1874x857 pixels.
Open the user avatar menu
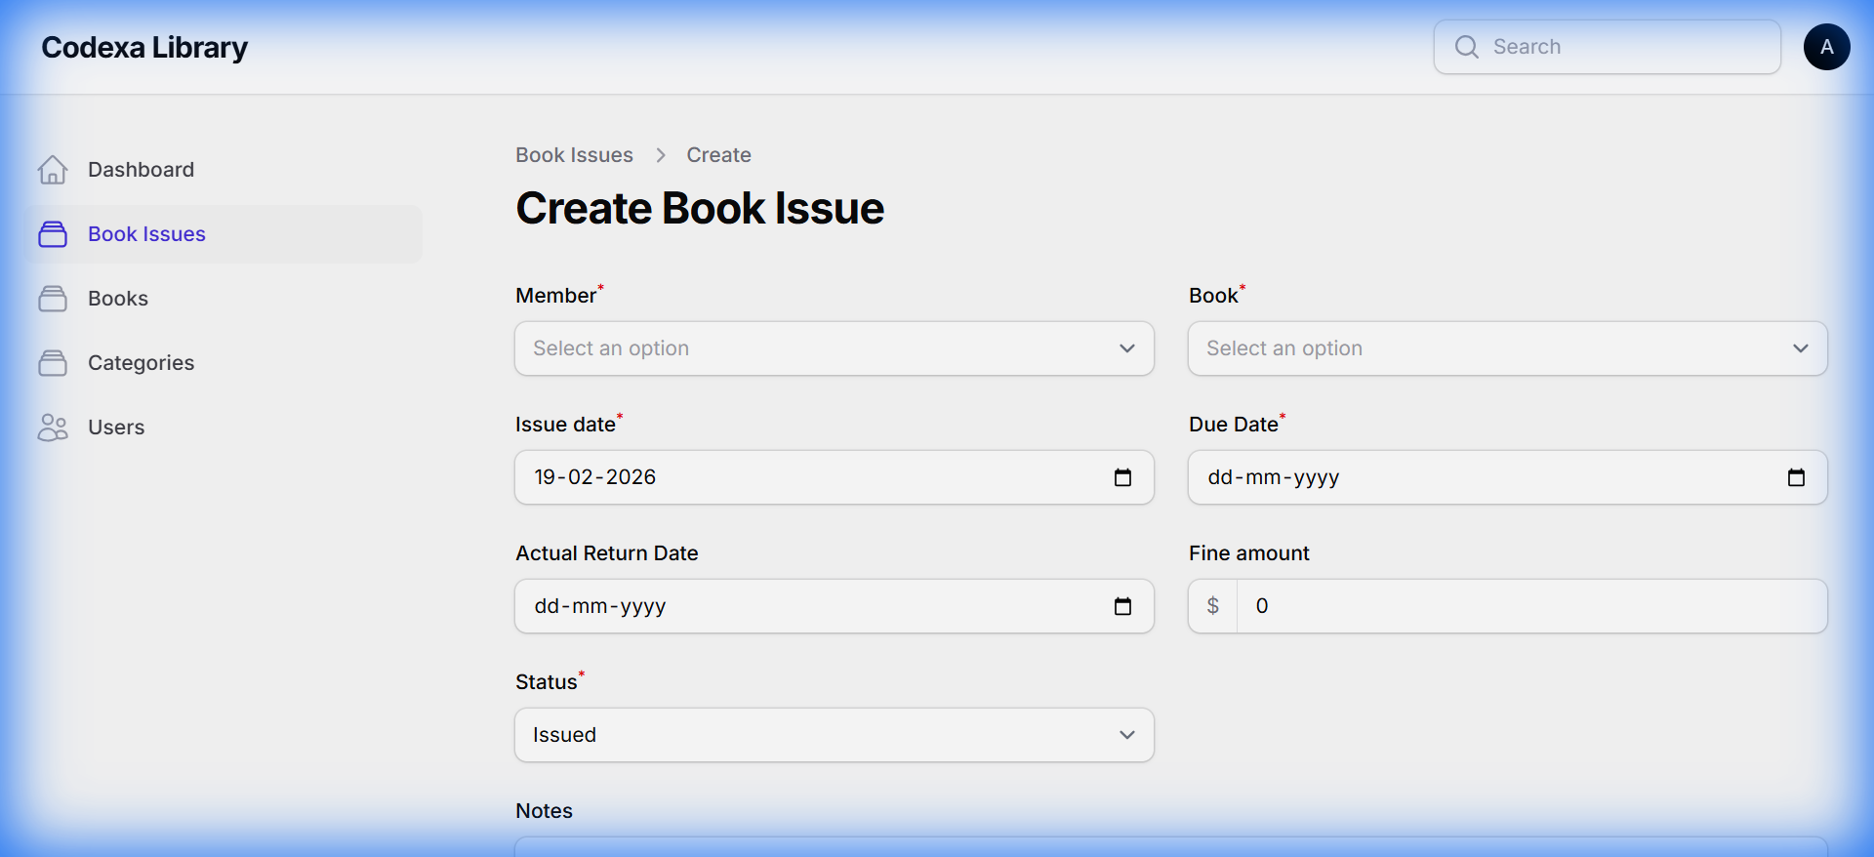coord(1826,47)
